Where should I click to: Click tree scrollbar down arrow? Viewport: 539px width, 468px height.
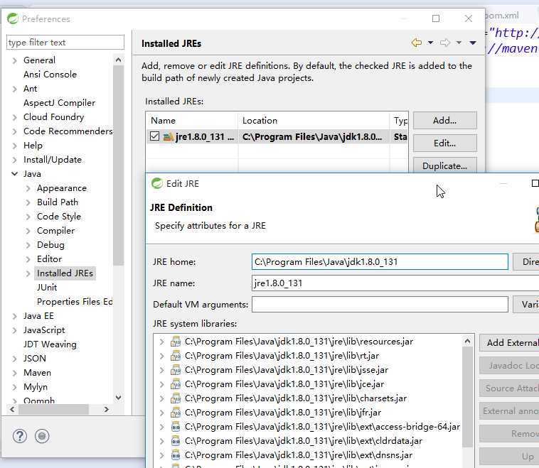click(x=118, y=398)
